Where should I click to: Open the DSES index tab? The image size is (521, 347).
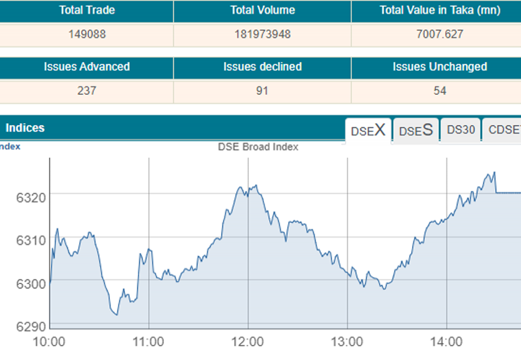pos(416,130)
